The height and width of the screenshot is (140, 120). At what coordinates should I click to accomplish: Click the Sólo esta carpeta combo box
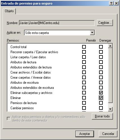pos(59,33)
